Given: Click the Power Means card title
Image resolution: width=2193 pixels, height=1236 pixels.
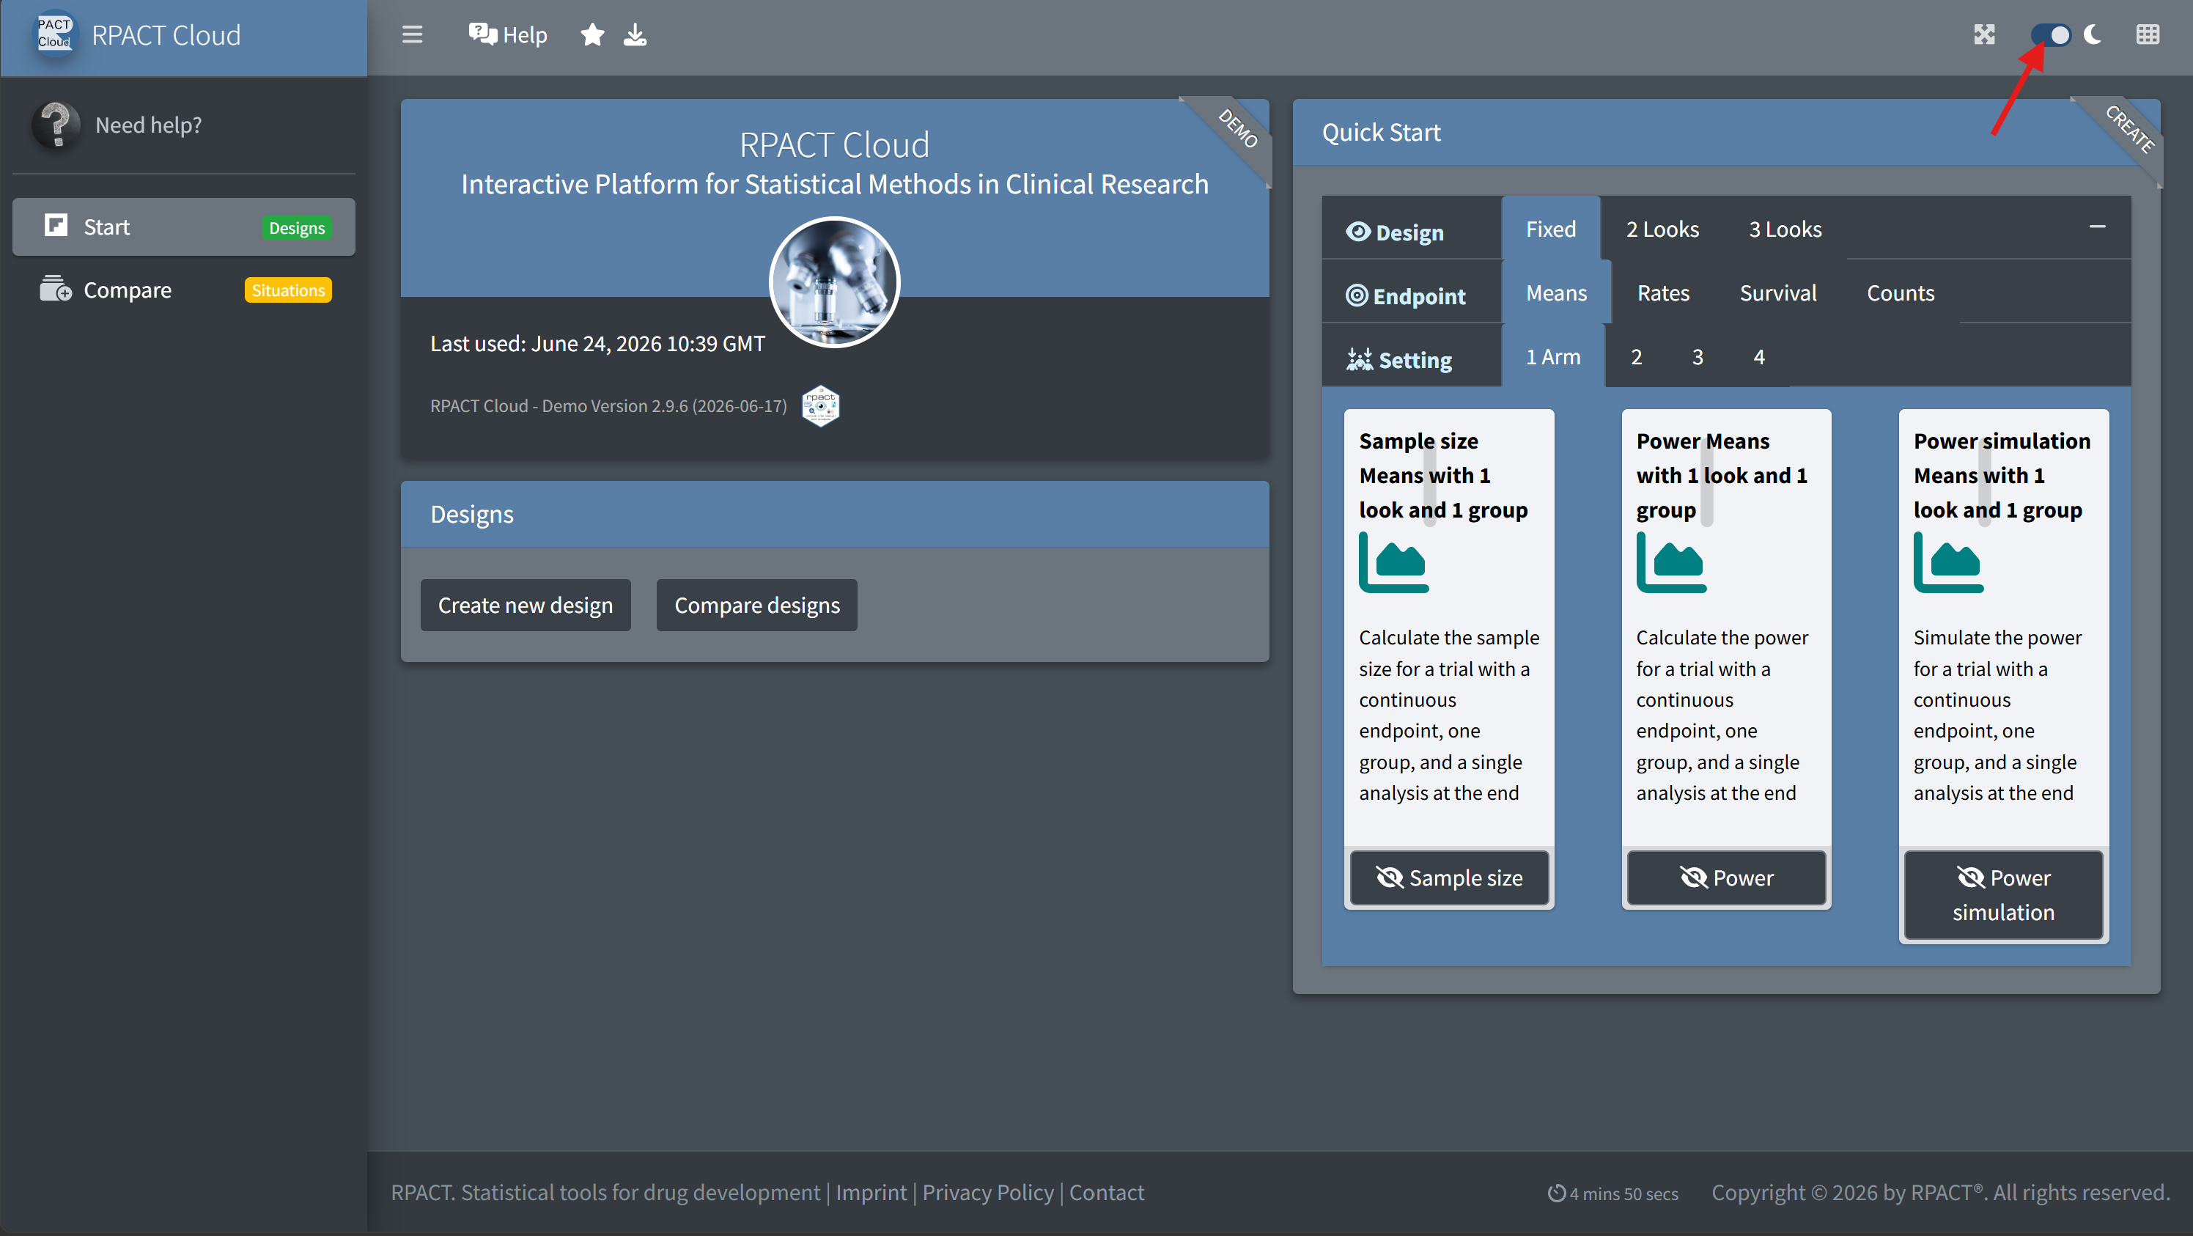Looking at the screenshot, I should pyautogui.click(x=1722, y=475).
